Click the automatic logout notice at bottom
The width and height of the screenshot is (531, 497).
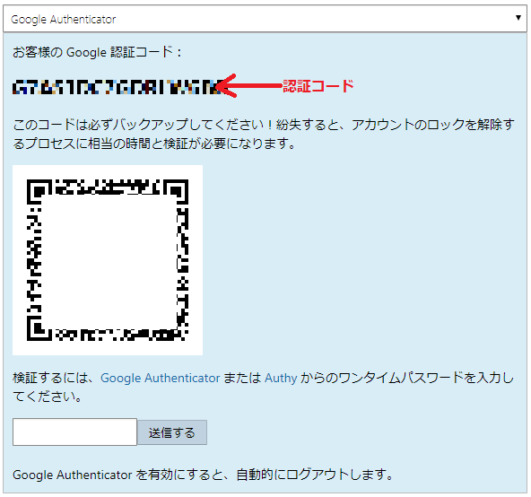click(x=203, y=475)
